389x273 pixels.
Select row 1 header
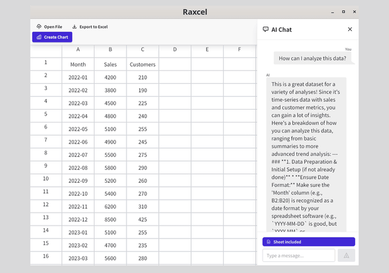(45, 63)
